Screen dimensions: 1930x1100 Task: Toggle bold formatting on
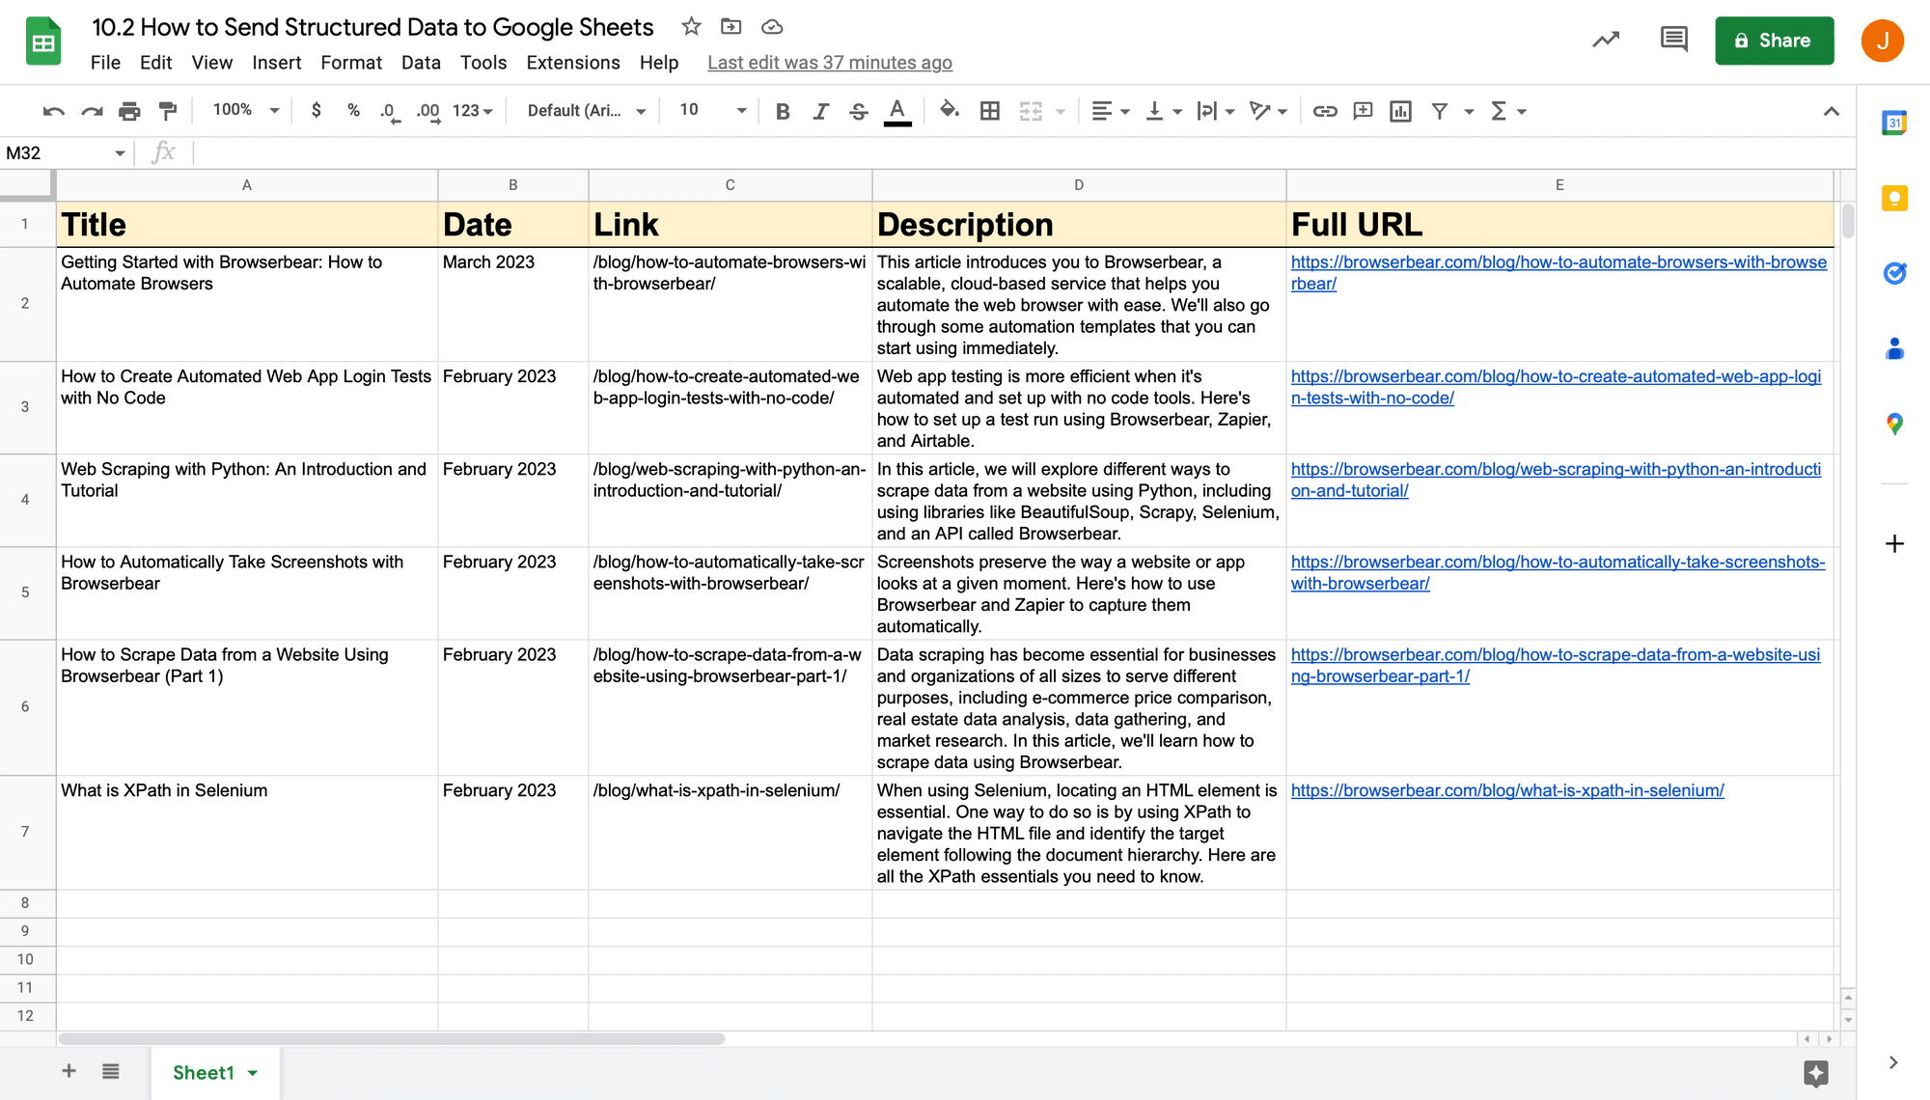[783, 110]
